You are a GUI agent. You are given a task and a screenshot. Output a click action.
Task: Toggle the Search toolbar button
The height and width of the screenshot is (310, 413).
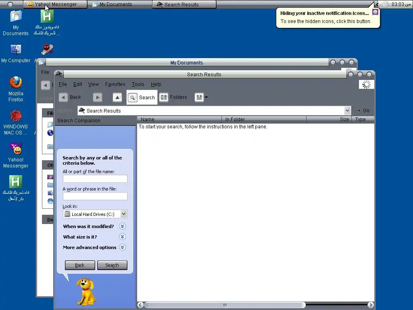coord(142,97)
